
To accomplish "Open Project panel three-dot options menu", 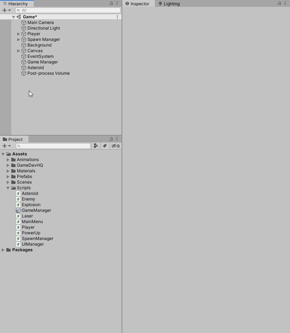I will coord(117,139).
